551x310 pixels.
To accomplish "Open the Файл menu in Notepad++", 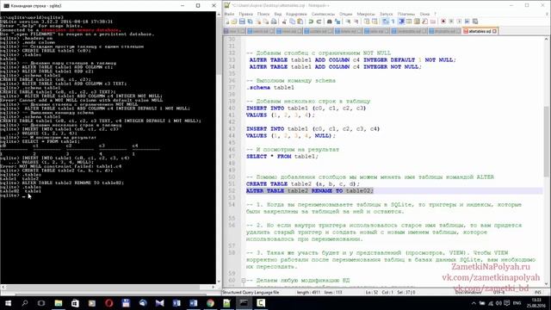I will coord(229,14).
